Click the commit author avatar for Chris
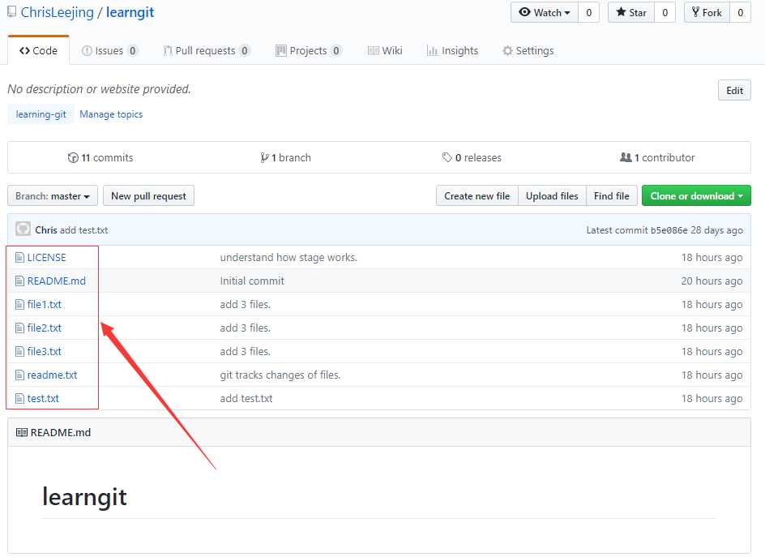 tap(23, 229)
